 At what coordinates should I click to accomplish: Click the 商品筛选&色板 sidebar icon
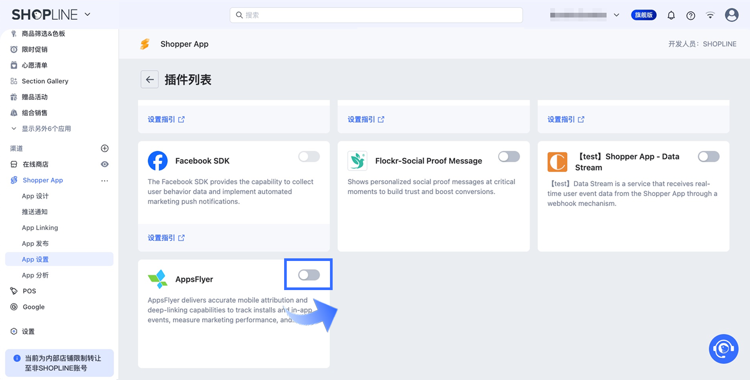[x=14, y=34]
